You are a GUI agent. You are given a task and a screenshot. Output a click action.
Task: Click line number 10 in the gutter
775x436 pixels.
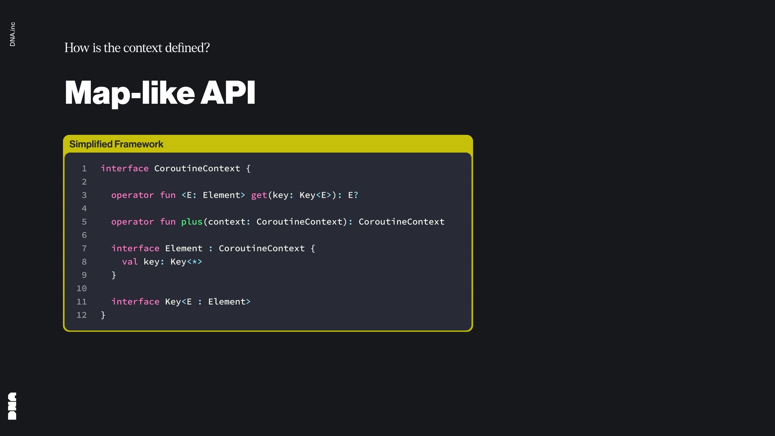point(82,289)
